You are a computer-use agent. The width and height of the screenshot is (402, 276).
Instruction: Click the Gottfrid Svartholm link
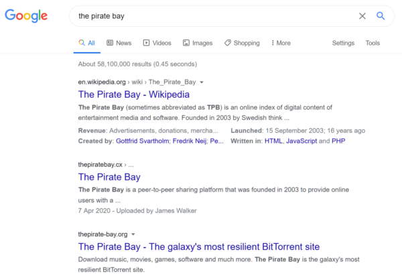click(142, 141)
